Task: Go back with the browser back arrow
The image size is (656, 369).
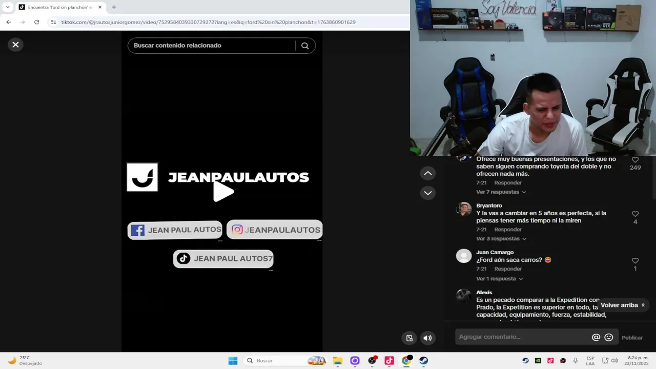Action: tap(9, 22)
